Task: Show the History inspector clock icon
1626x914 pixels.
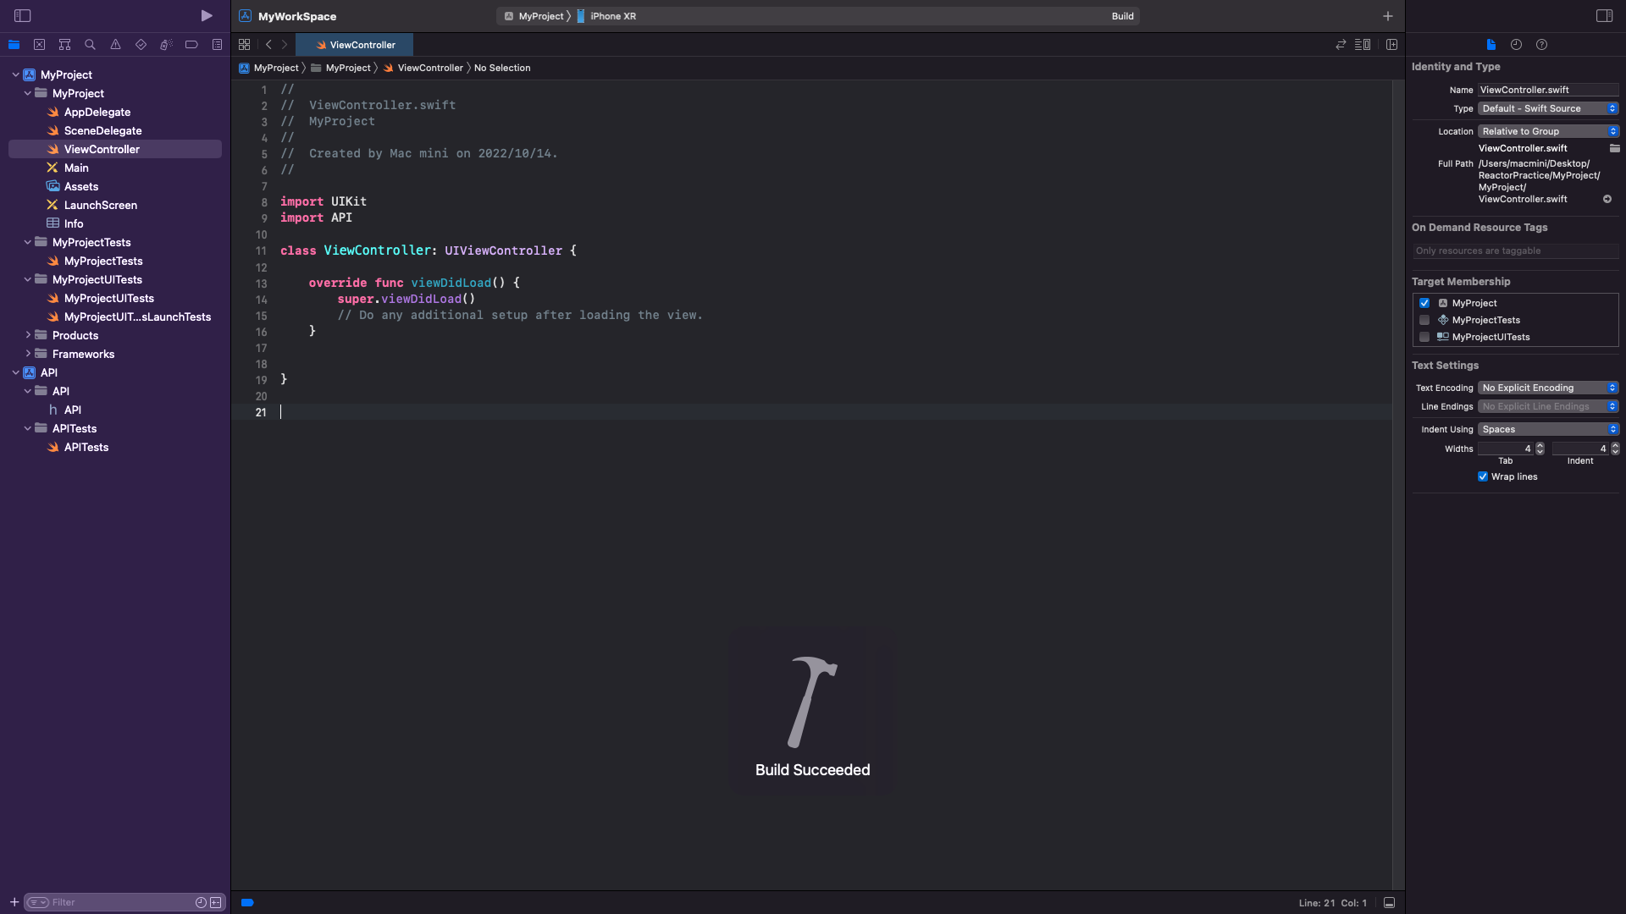Action: (x=1516, y=45)
